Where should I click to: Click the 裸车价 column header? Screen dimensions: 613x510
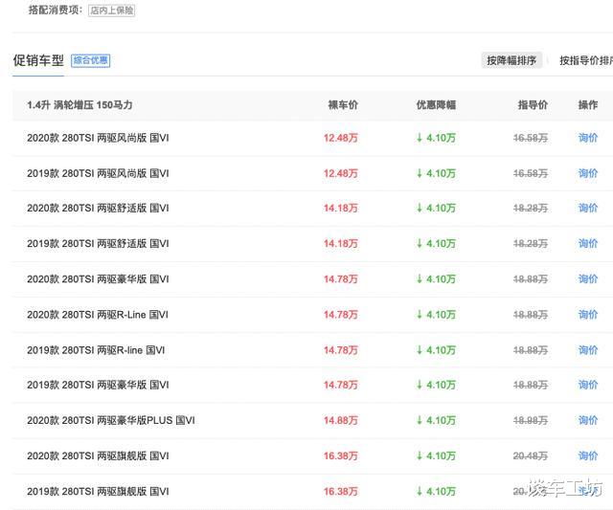click(x=343, y=104)
